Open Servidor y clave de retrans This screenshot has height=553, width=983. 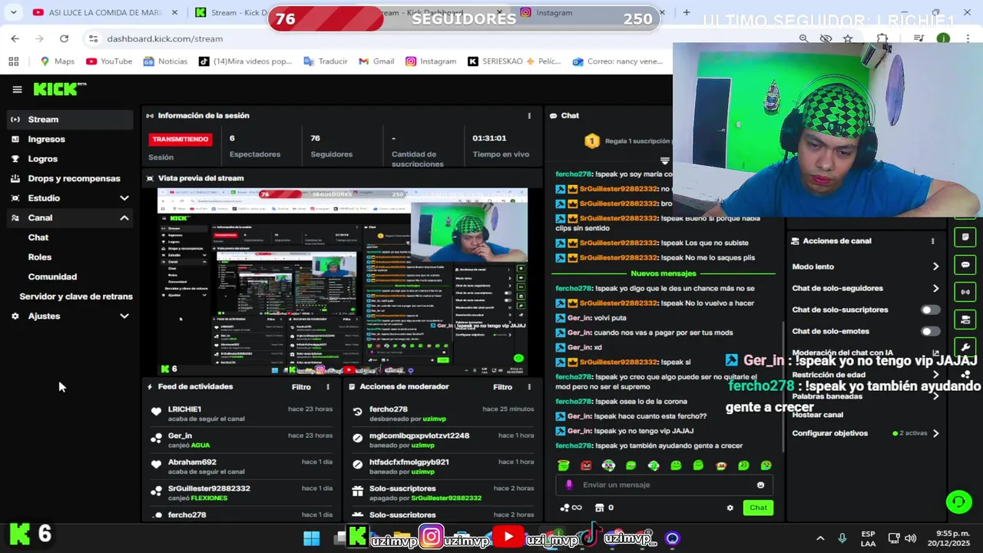[x=76, y=296]
